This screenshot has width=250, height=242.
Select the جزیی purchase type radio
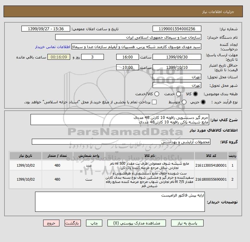(203, 102)
